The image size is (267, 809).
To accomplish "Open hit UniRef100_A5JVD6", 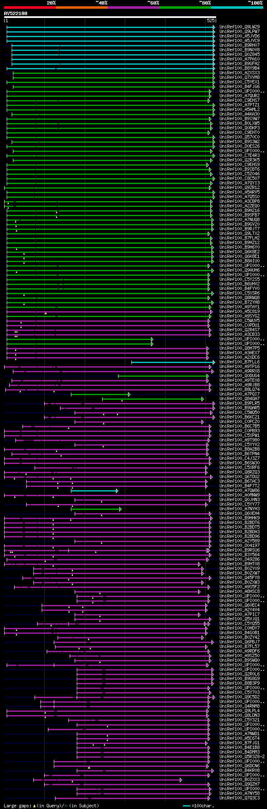I will point(239,36).
